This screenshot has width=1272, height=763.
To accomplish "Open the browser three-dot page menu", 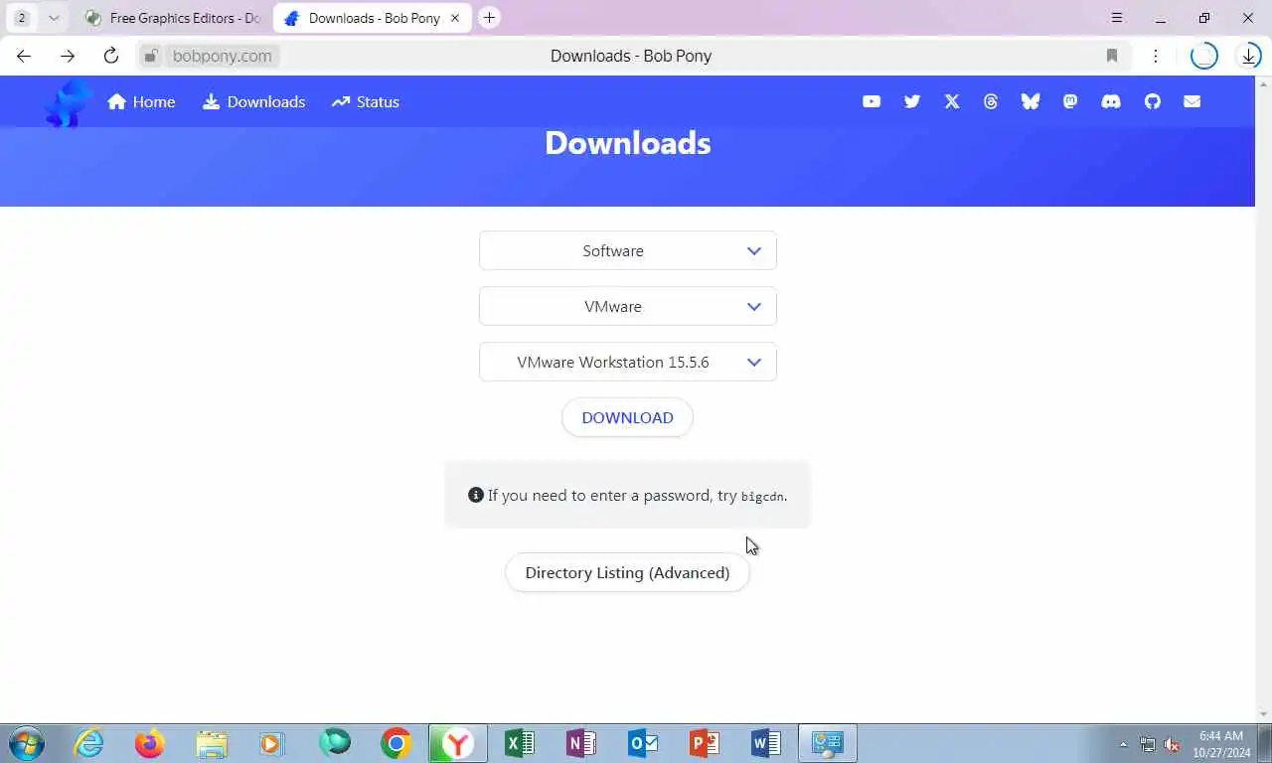I will pos(1156,56).
